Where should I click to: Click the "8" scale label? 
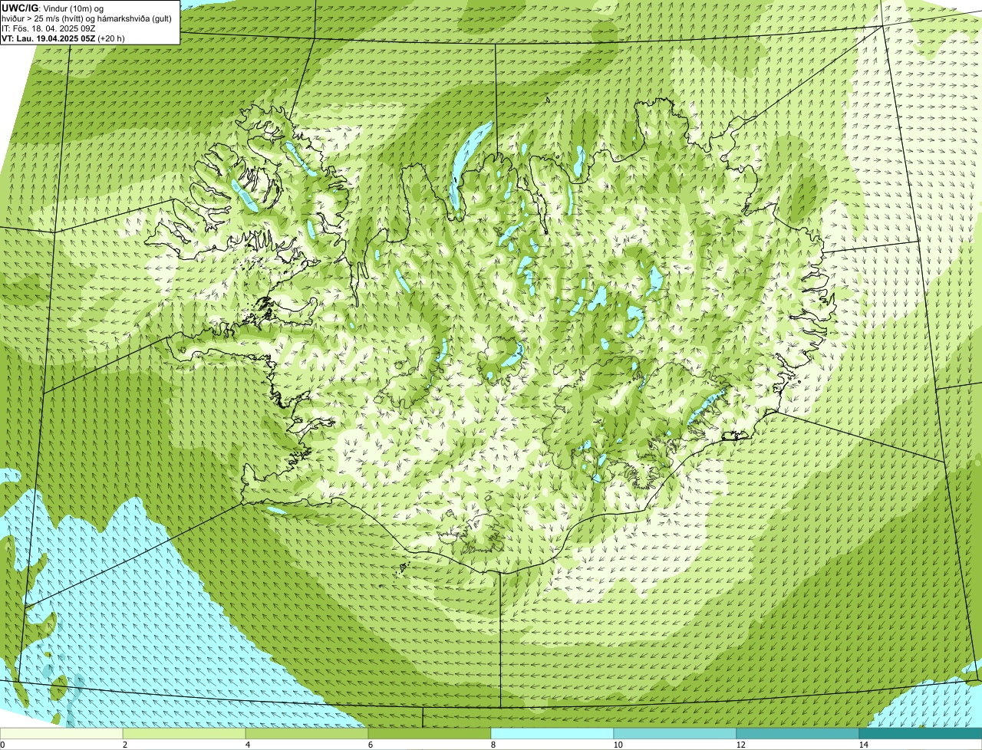(493, 745)
